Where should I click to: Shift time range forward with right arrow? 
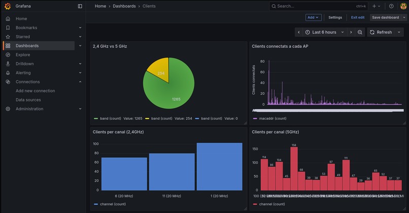point(351,32)
